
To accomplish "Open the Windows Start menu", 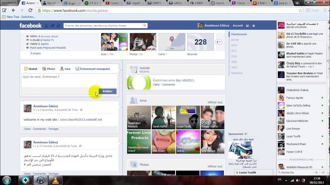I will click(x=6, y=180).
